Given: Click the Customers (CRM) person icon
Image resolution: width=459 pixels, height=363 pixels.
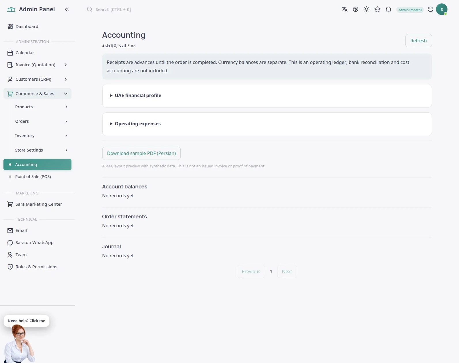Looking at the screenshot, I should pos(10,79).
